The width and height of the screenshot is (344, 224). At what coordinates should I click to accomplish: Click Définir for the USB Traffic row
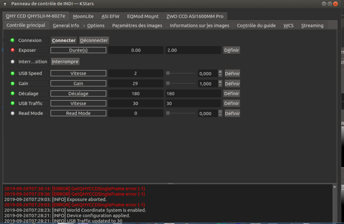click(232, 103)
